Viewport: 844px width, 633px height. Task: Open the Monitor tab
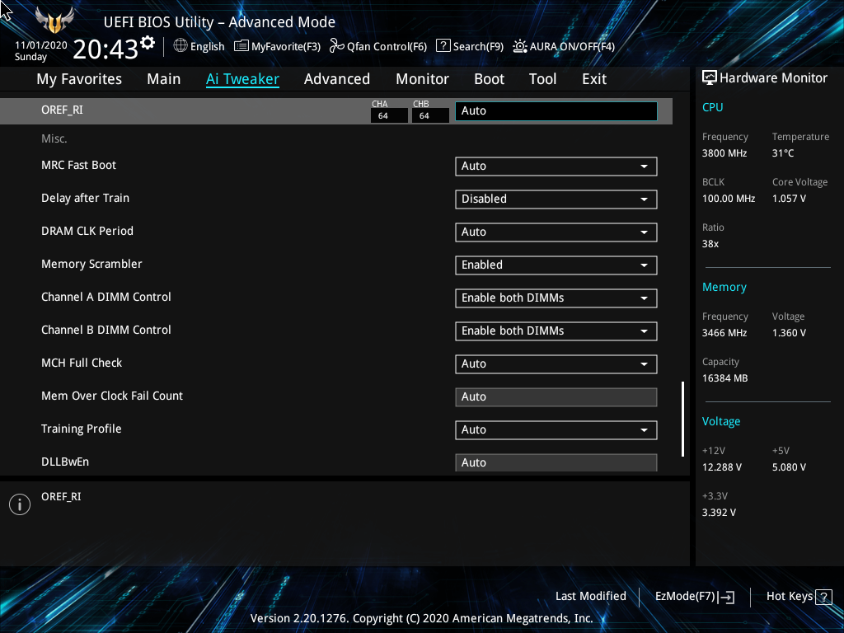[422, 79]
